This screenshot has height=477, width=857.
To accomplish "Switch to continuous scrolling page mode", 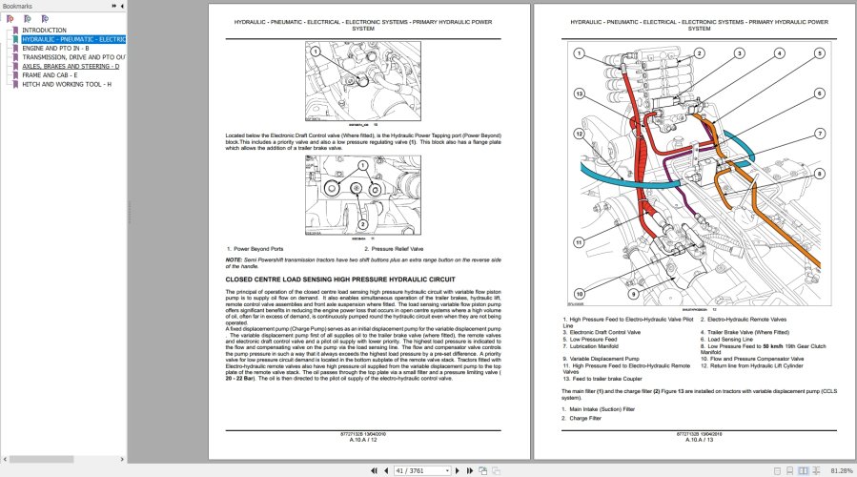I will tap(789, 471).
